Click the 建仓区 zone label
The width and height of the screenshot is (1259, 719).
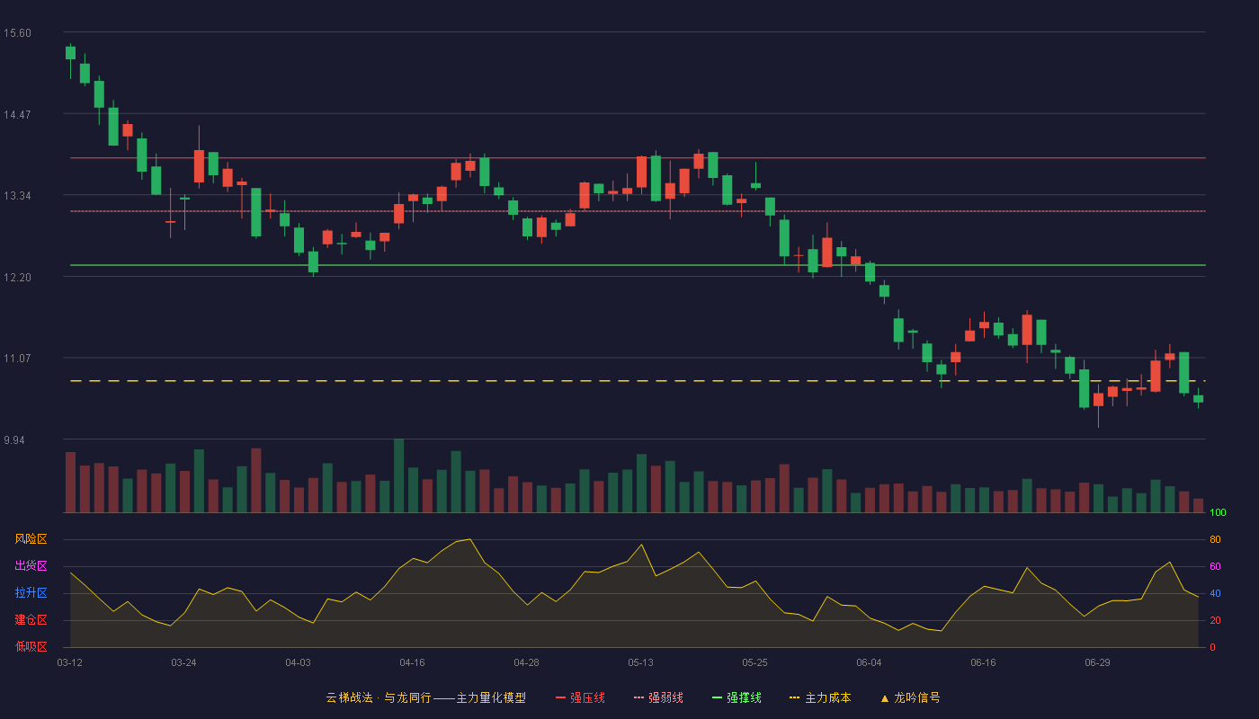point(31,620)
